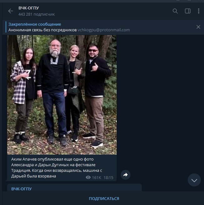Select the post caption about Аким Апачев
Screen dimensions: 204x205
point(57,168)
